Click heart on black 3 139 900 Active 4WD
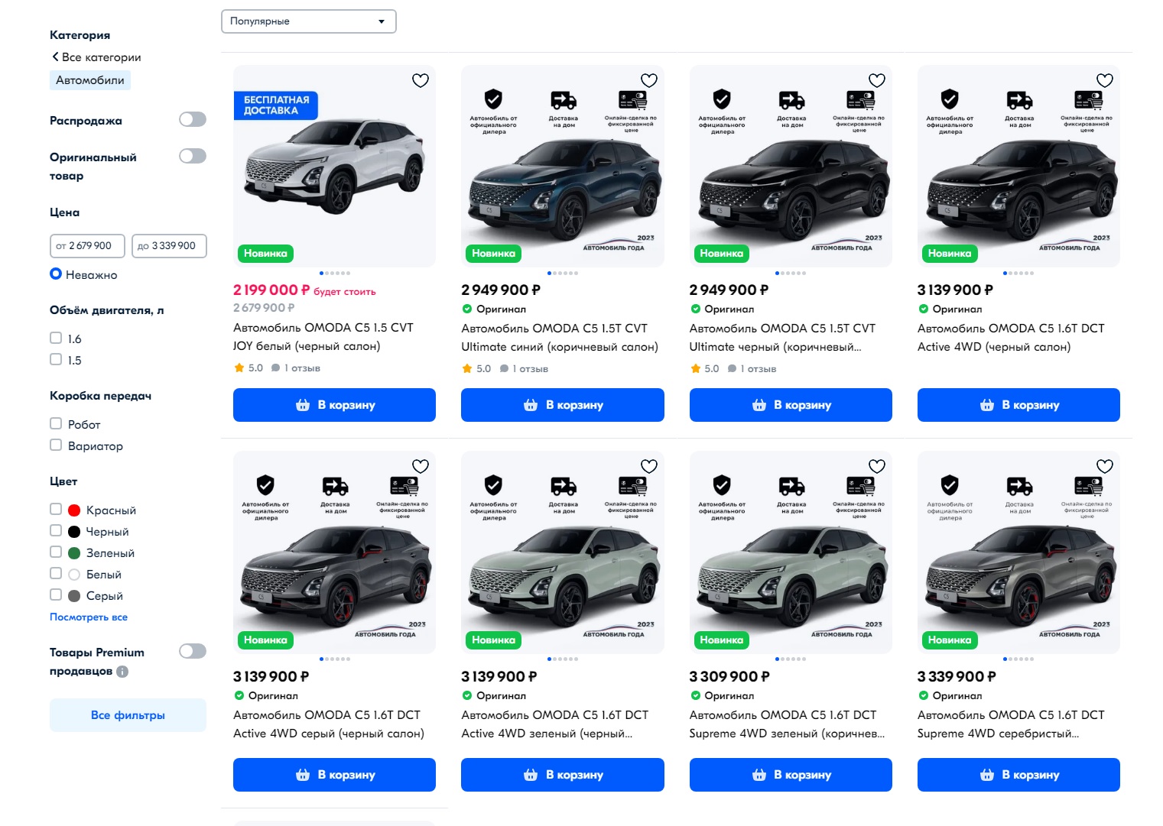The image size is (1163, 826). [1105, 80]
